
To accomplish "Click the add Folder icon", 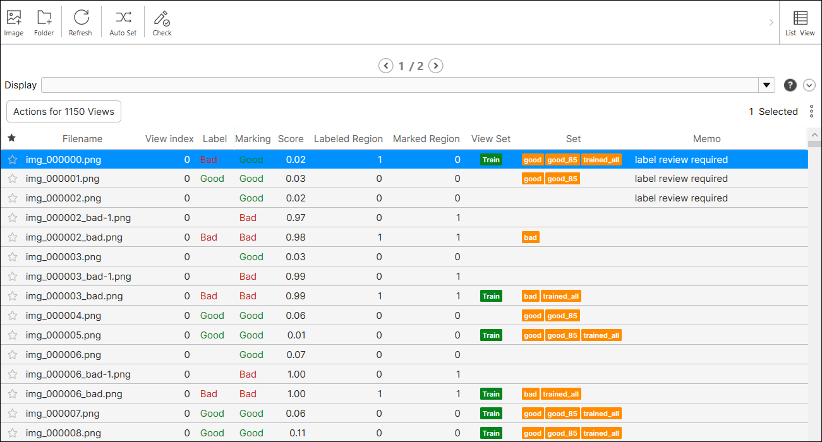I will click(x=44, y=19).
